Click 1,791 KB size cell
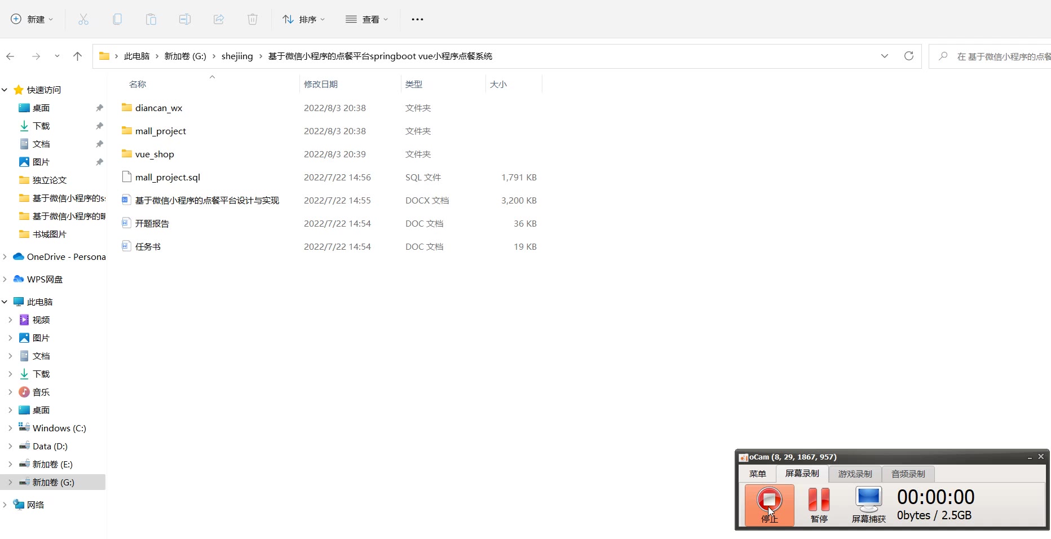The image size is (1051, 539). pyautogui.click(x=519, y=177)
